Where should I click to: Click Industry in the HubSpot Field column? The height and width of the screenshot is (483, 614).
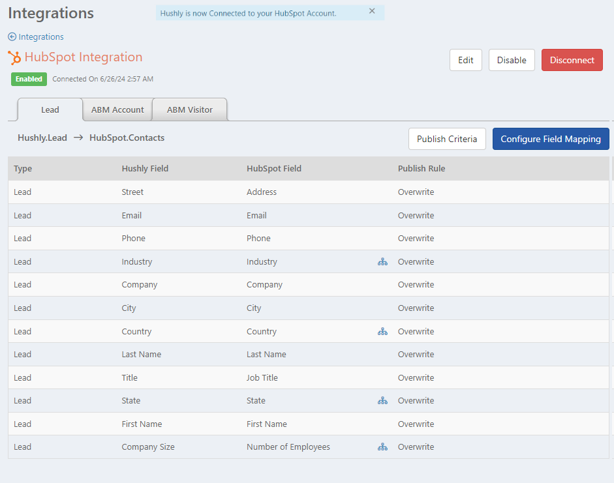click(262, 261)
